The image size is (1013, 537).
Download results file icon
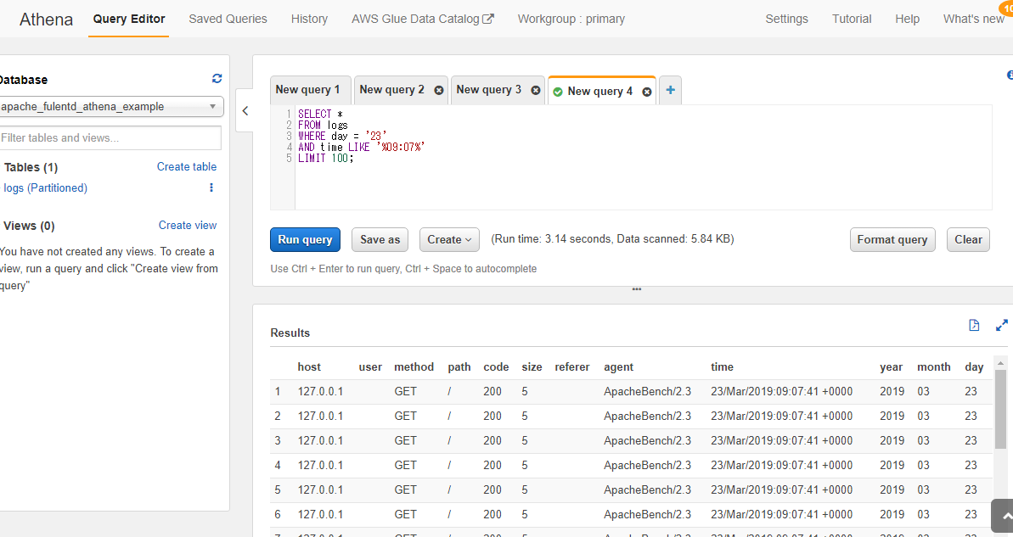tap(974, 325)
